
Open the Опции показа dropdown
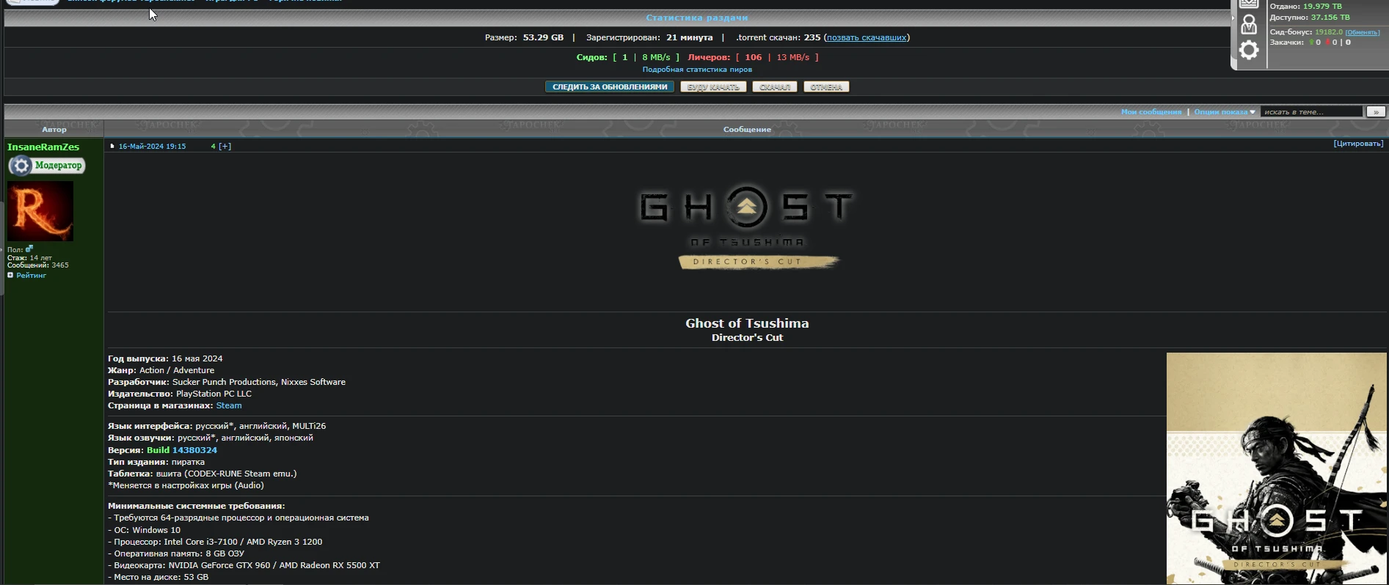[x=1225, y=112]
